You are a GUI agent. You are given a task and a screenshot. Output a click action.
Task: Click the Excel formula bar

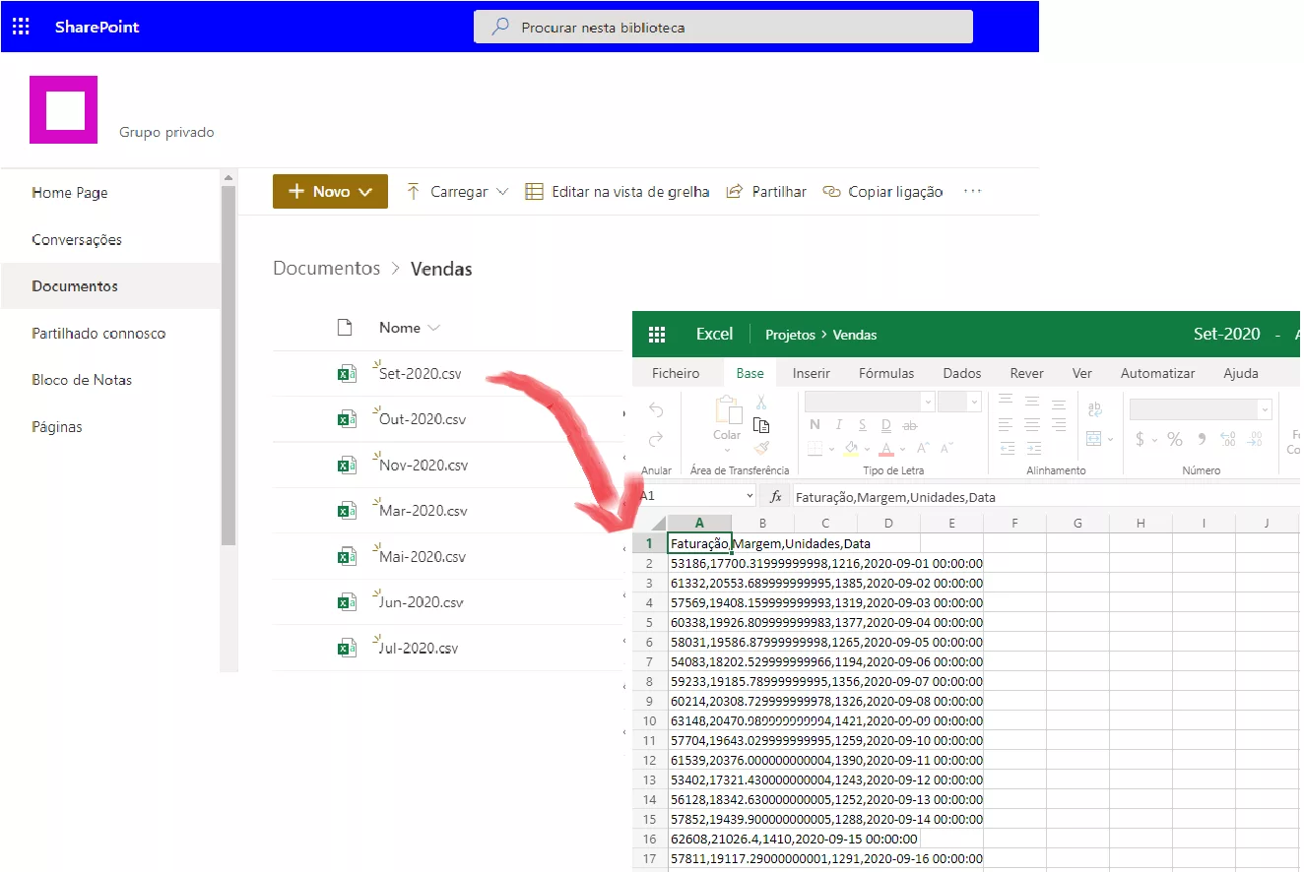[1044, 497]
